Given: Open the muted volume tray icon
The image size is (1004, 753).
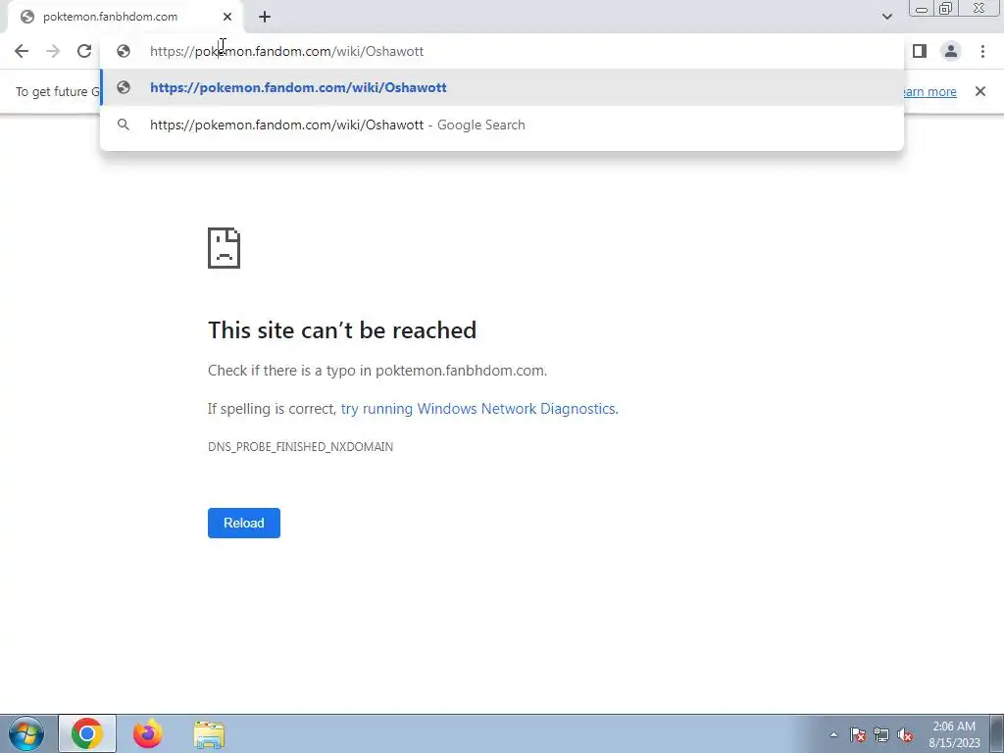Looking at the screenshot, I should click(x=905, y=734).
